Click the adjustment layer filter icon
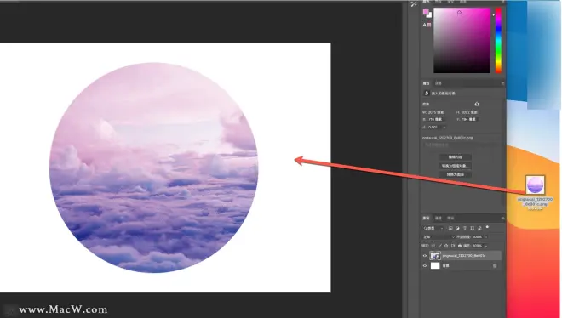Image resolution: width=562 pixels, height=318 pixels. tap(458, 228)
